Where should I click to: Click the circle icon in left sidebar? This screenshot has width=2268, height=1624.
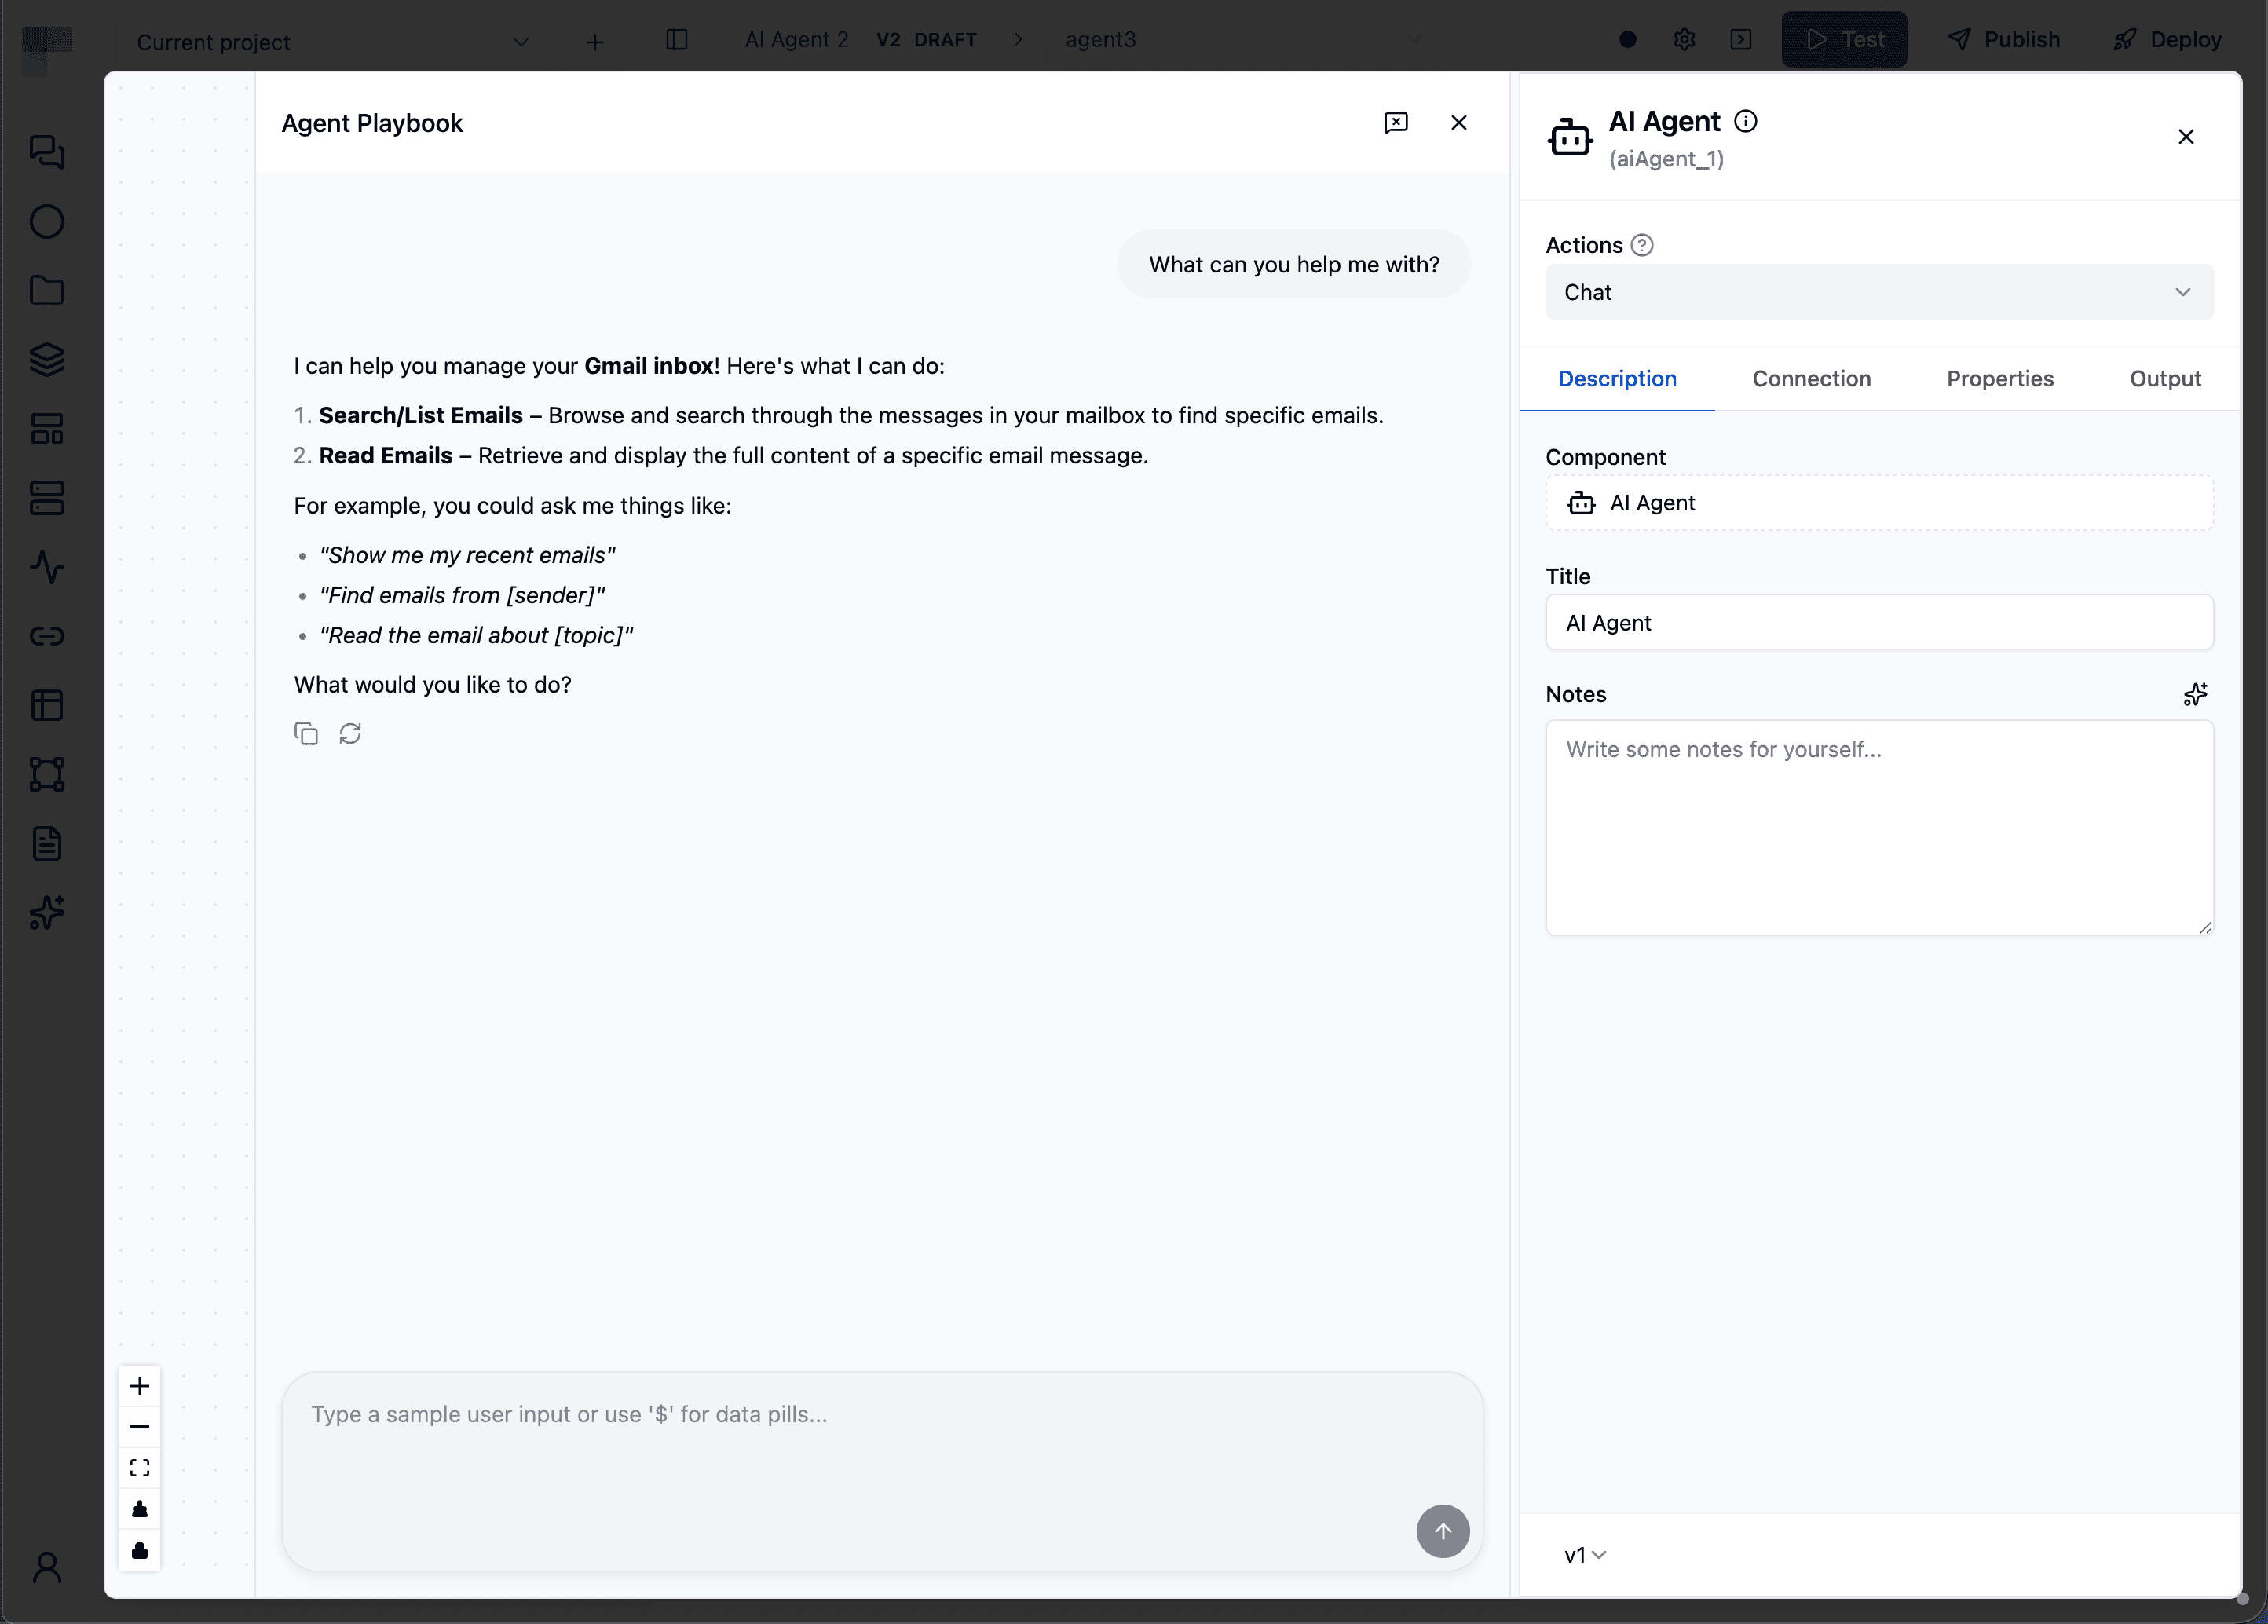[x=47, y=221]
